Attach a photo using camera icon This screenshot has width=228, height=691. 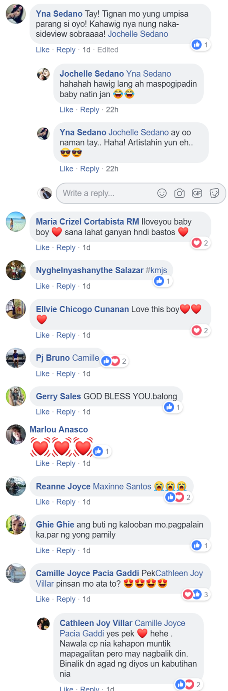point(179,193)
